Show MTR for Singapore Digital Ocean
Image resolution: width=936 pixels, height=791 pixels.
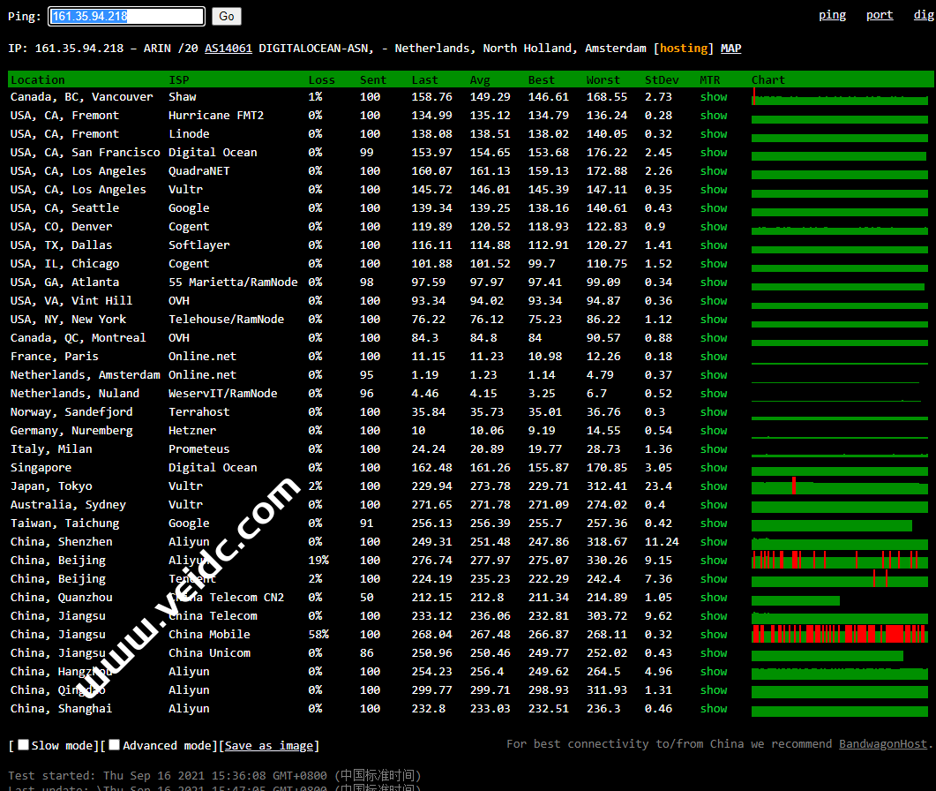click(714, 468)
